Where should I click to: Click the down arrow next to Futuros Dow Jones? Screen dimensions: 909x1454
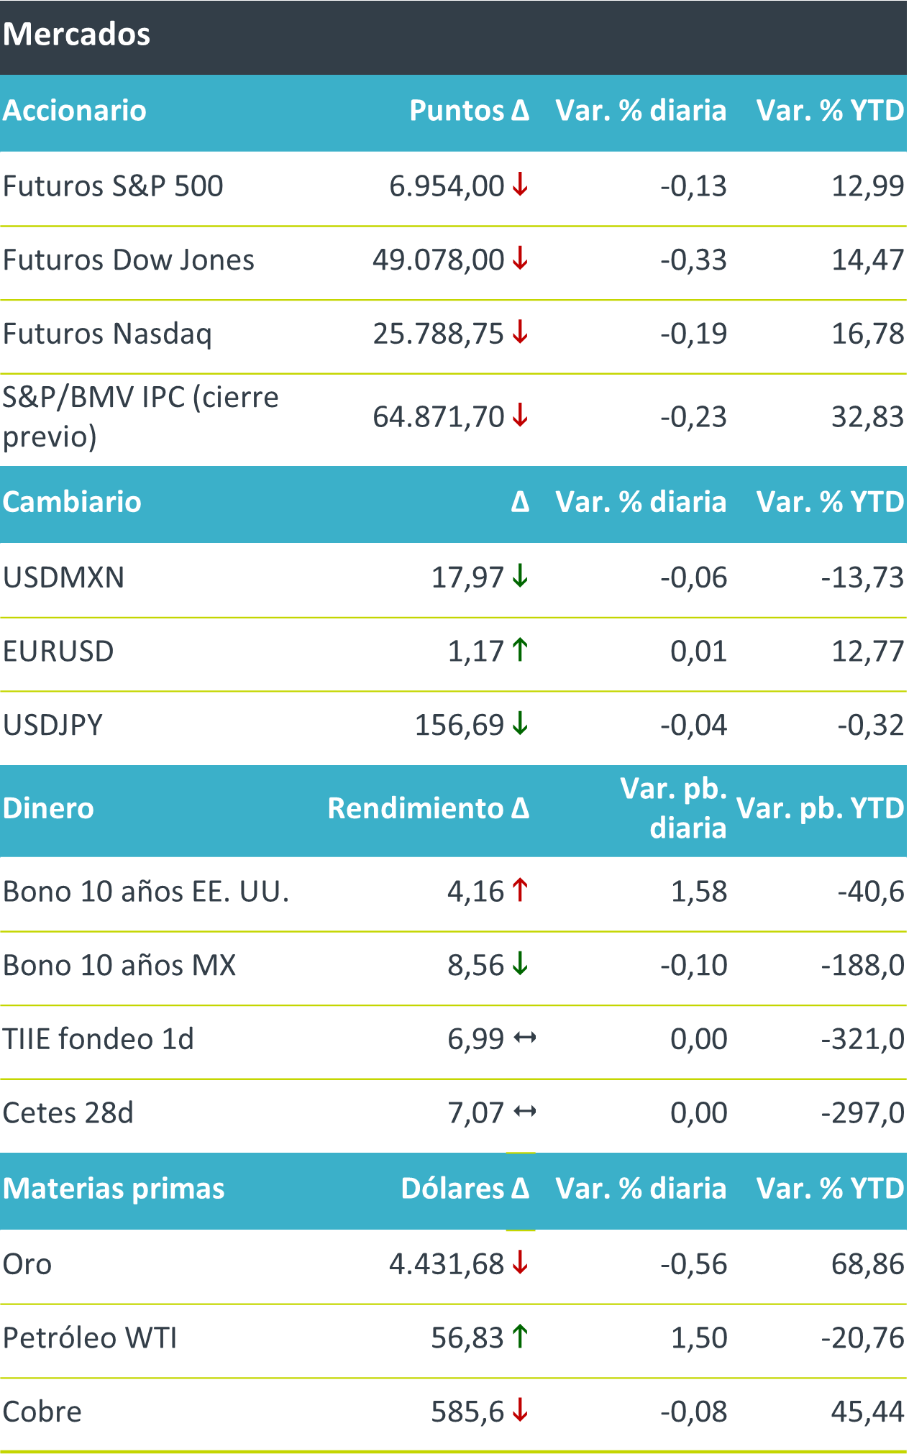(x=520, y=260)
